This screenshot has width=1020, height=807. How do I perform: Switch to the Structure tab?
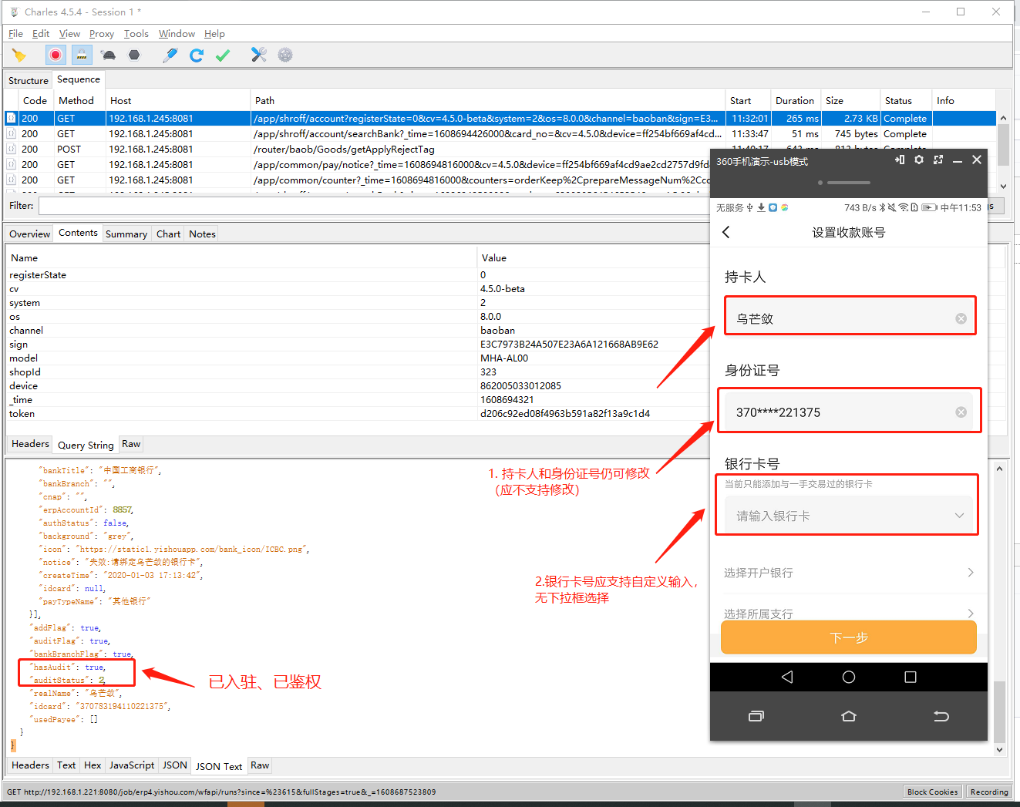tap(29, 80)
